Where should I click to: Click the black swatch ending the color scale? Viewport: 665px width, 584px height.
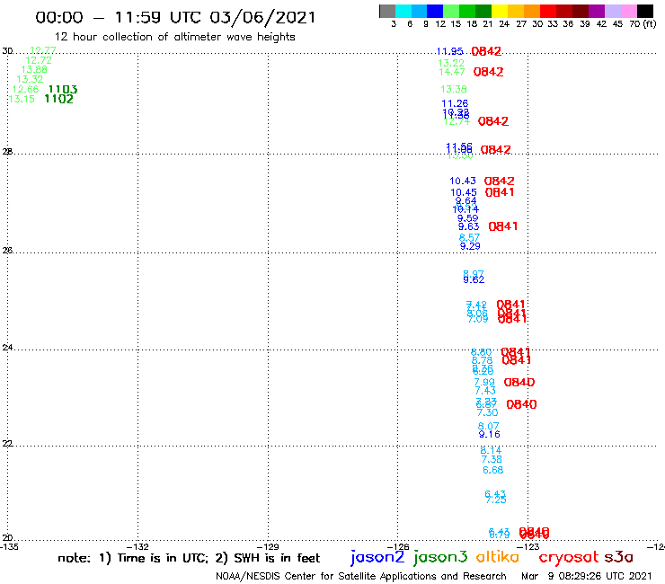click(x=645, y=11)
